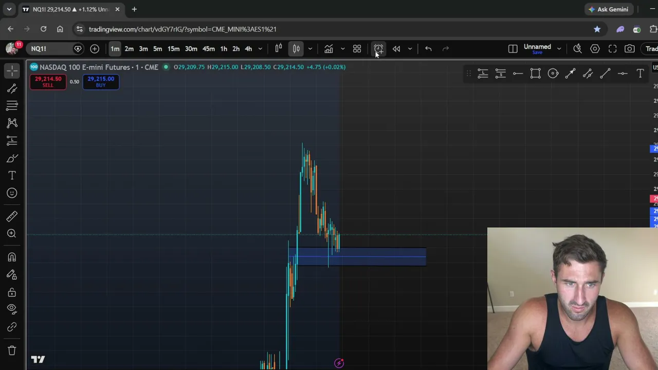This screenshot has width=658, height=370.
Task: Start bar replay mode
Action: point(396,49)
